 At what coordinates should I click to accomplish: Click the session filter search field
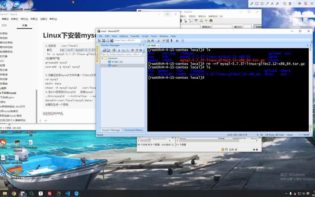point(122,54)
